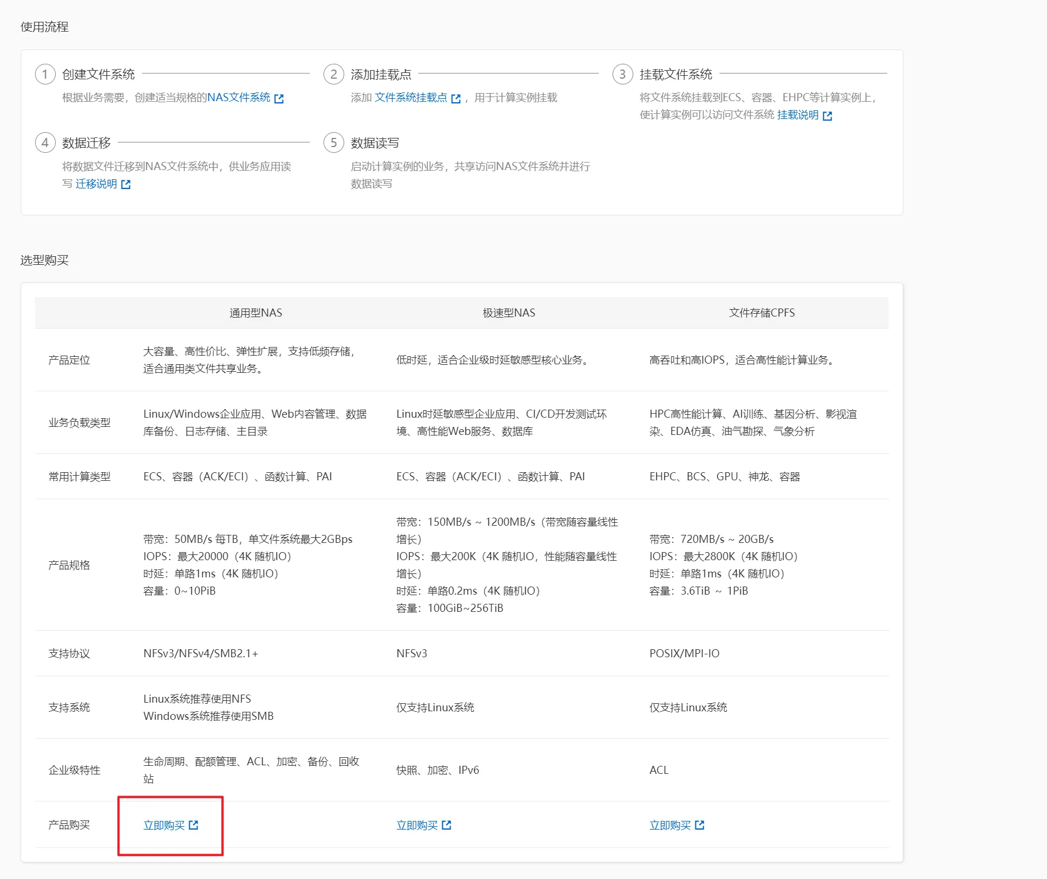The image size is (1047, 879).
Task: Click the step 3 circle number icon
Action: click(x=622, y=74)
